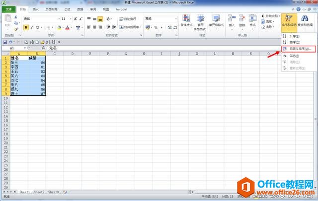The width and height of the screenshot is (318, 201).
Task: Click the phonetic guide 文 icon
Action: [x=78, y=27]
